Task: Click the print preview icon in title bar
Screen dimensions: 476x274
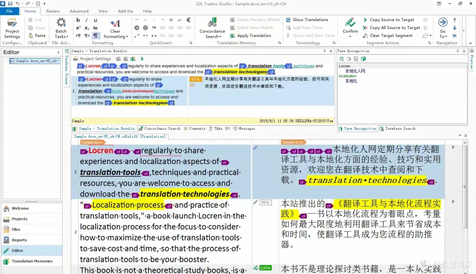Action: (38, 4)
